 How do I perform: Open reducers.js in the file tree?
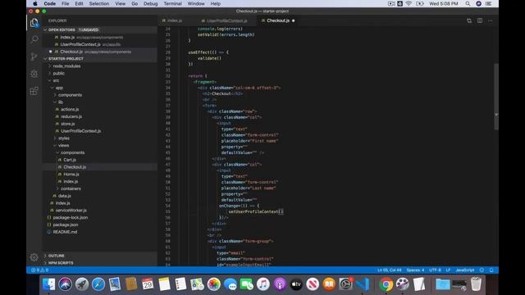99,116
